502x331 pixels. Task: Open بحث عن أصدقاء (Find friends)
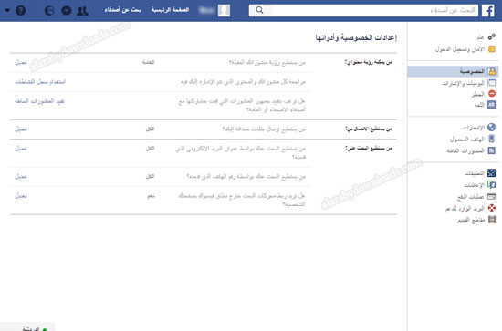pyautogui.click(x=122, y=10)
